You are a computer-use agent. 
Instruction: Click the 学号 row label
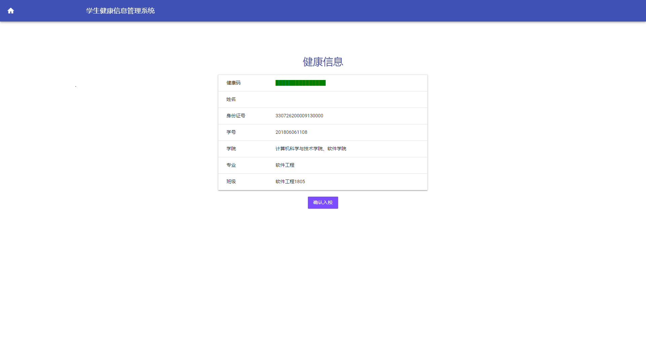[x=231, y=132]
